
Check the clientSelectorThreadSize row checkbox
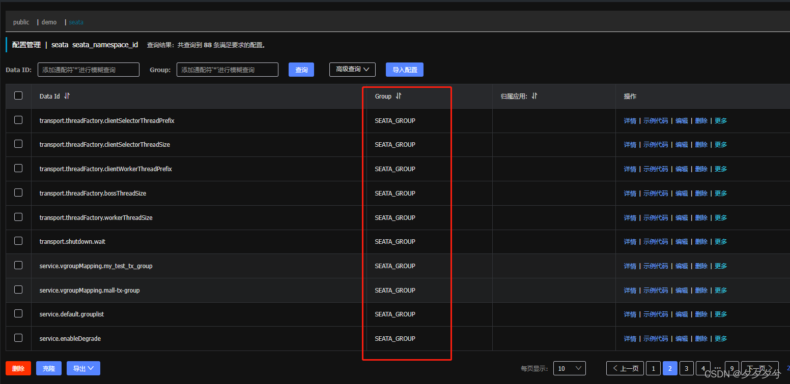18,144
